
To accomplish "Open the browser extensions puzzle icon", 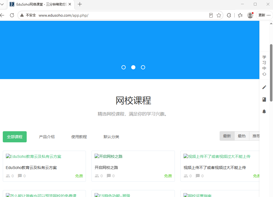I will click(x=229, y=15).
